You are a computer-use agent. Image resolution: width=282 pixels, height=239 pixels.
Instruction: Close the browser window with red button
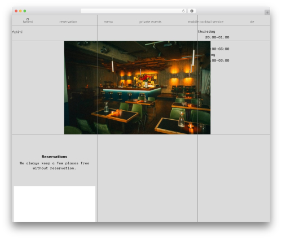tap(16, 11)
